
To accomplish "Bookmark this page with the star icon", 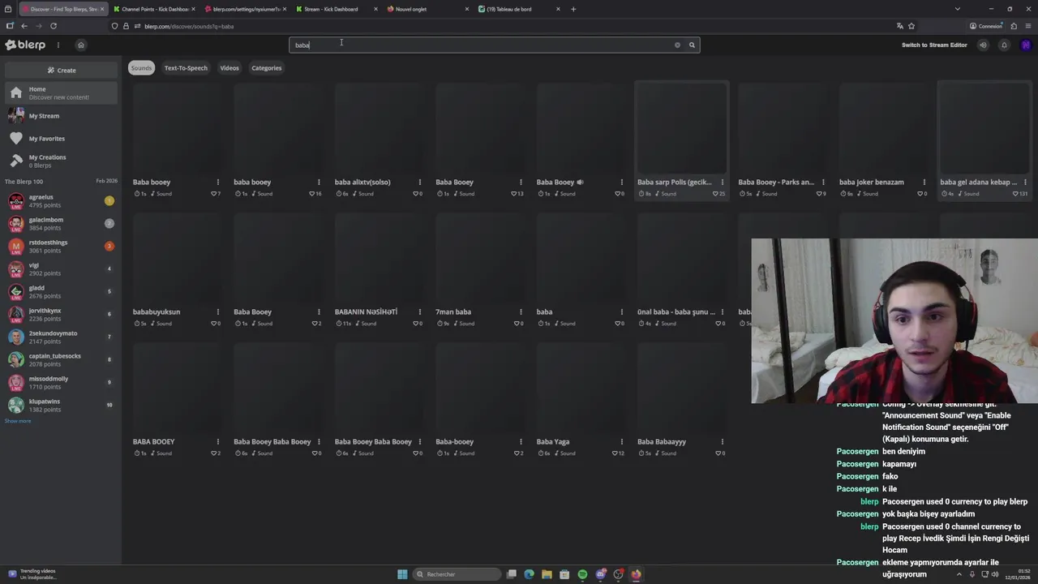I will (x=911, y=26).
